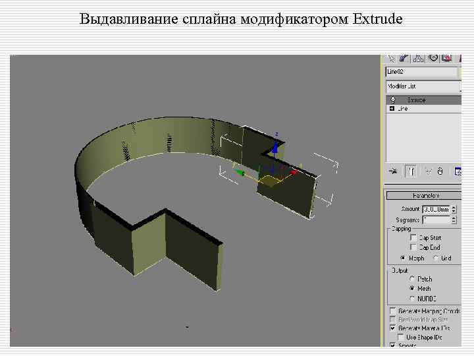
Task: Click the blue Z-axis gizmo arrow
Action: click(275, 148)
